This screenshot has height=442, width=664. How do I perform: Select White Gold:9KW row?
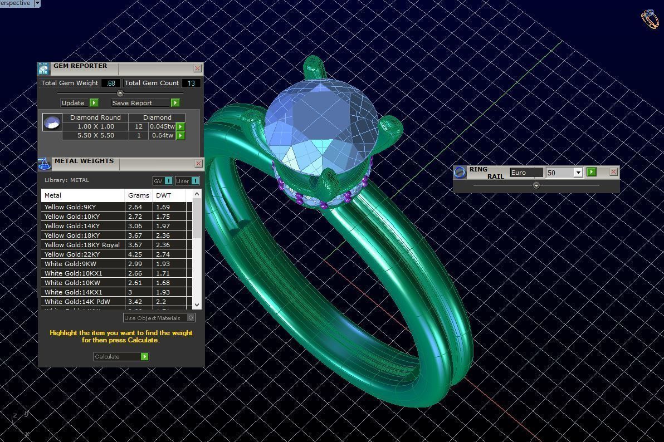pos(116,264)
